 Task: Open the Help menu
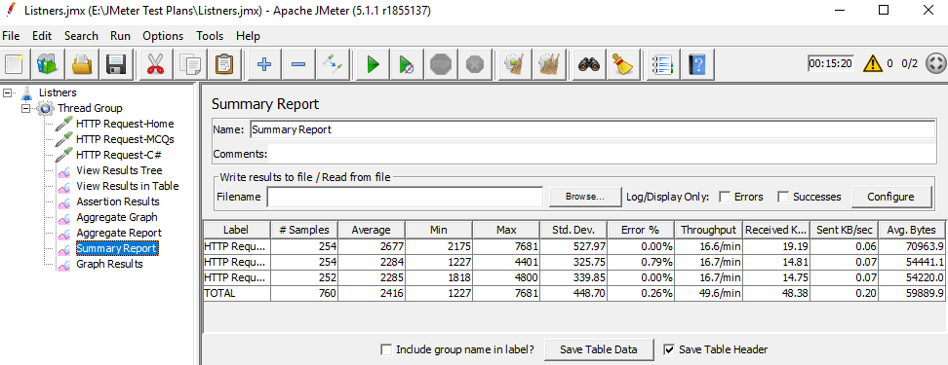pyautogui.click(x=248, y=36)
